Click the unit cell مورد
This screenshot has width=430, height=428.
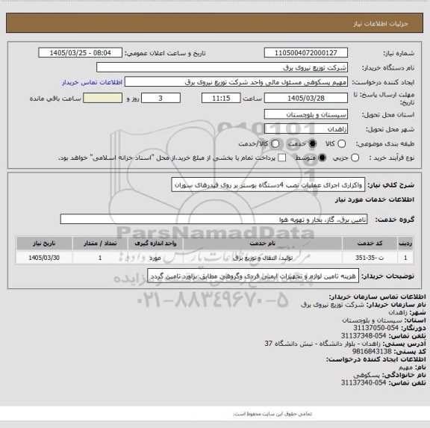(155, 258)
